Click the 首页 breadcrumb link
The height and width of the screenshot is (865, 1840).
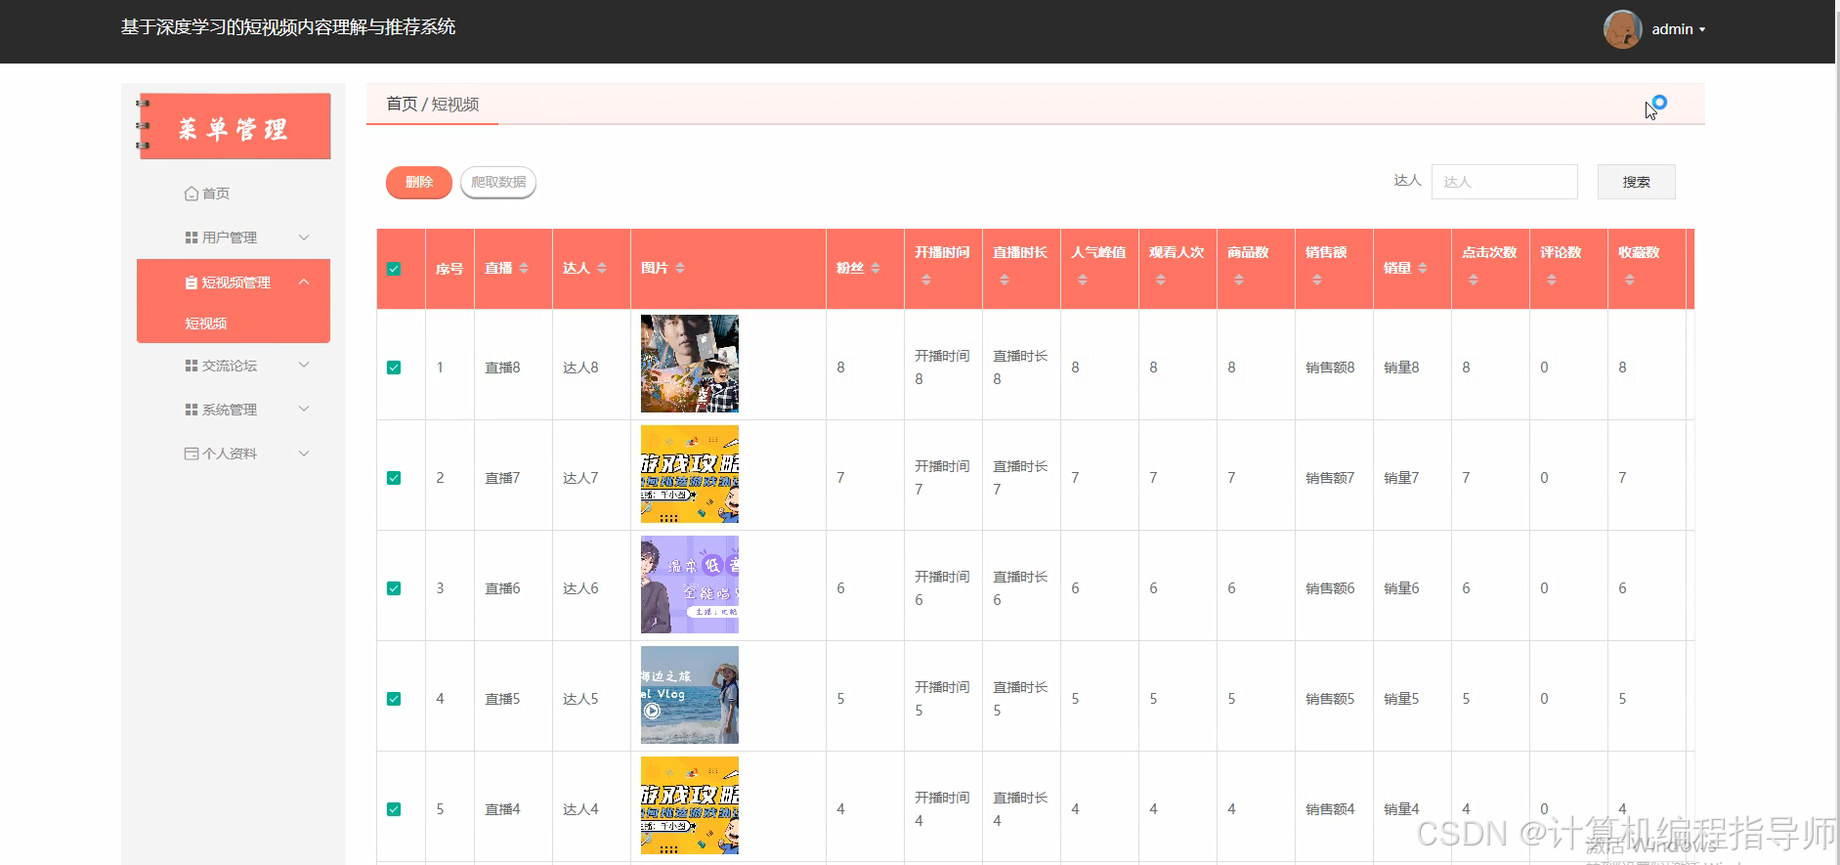coord(402,104)
